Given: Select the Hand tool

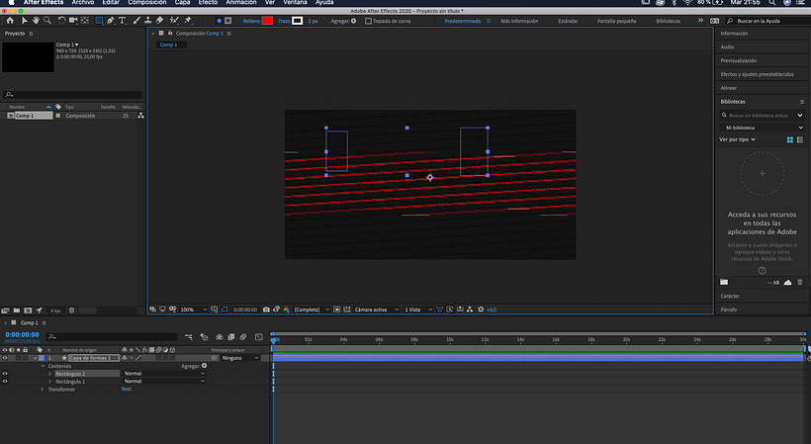Looking at the screenshot, I should click(x=36, y=21).
